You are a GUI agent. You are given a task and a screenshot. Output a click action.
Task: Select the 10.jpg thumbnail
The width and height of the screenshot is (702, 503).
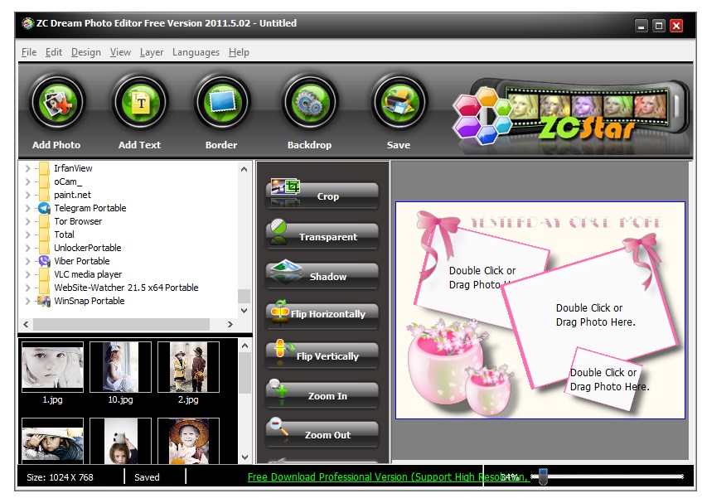coord(120,365)
